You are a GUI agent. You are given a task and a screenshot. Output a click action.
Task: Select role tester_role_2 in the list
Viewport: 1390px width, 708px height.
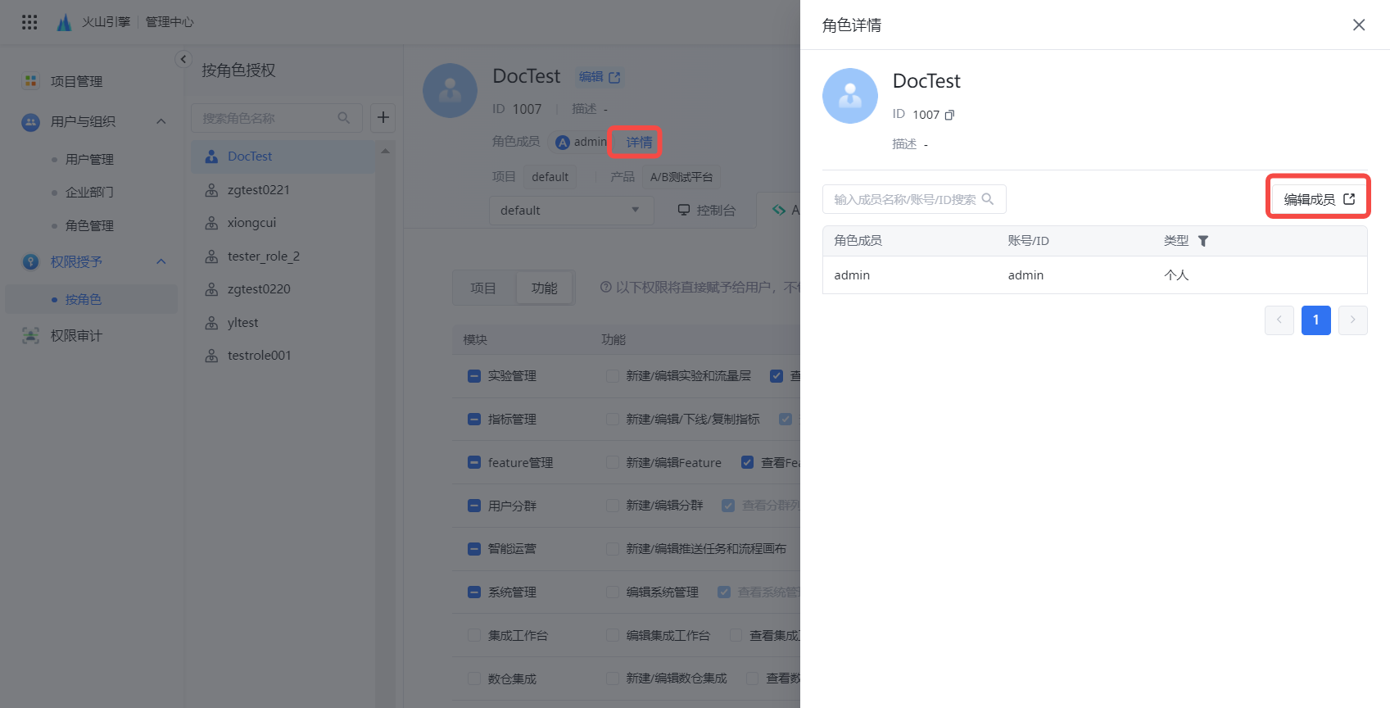coord(283,256)
